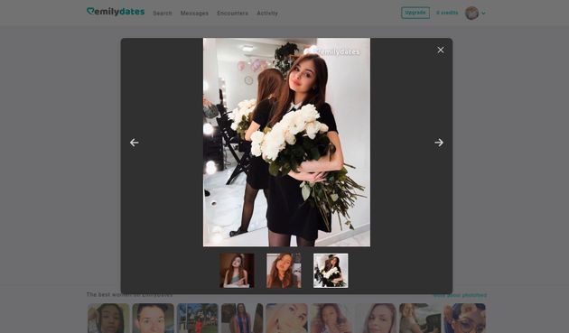Select the third thumbnail with white flowers
569x333 pixels.
click(331, 271)
